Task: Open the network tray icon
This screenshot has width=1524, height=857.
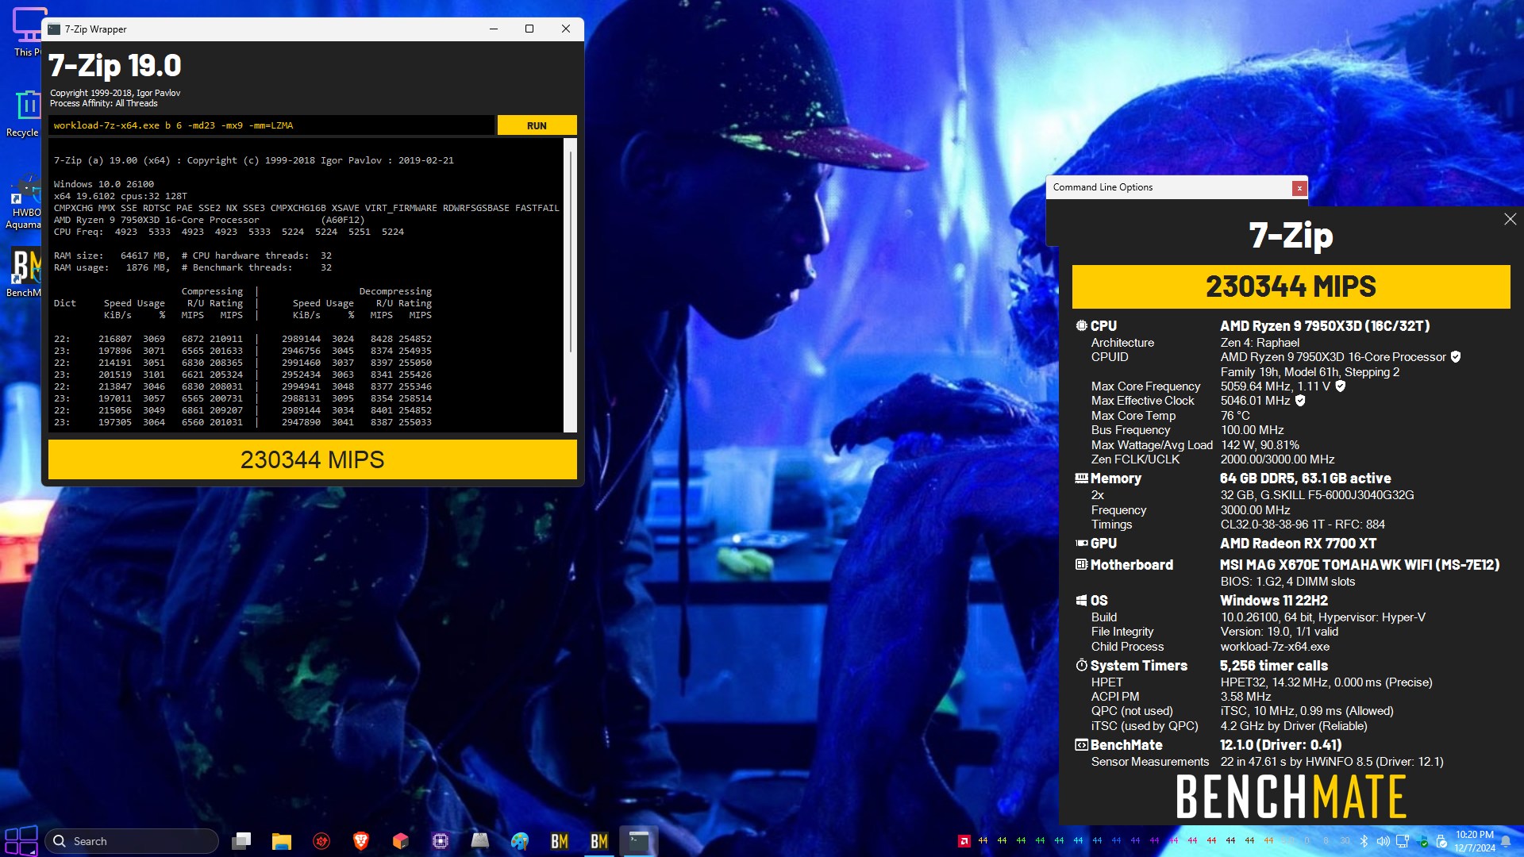Action: pos(1403,841)
